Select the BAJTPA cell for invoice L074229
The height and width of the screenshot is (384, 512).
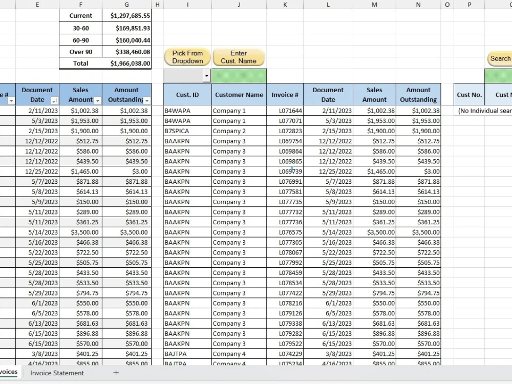click(x=187, y=354)
